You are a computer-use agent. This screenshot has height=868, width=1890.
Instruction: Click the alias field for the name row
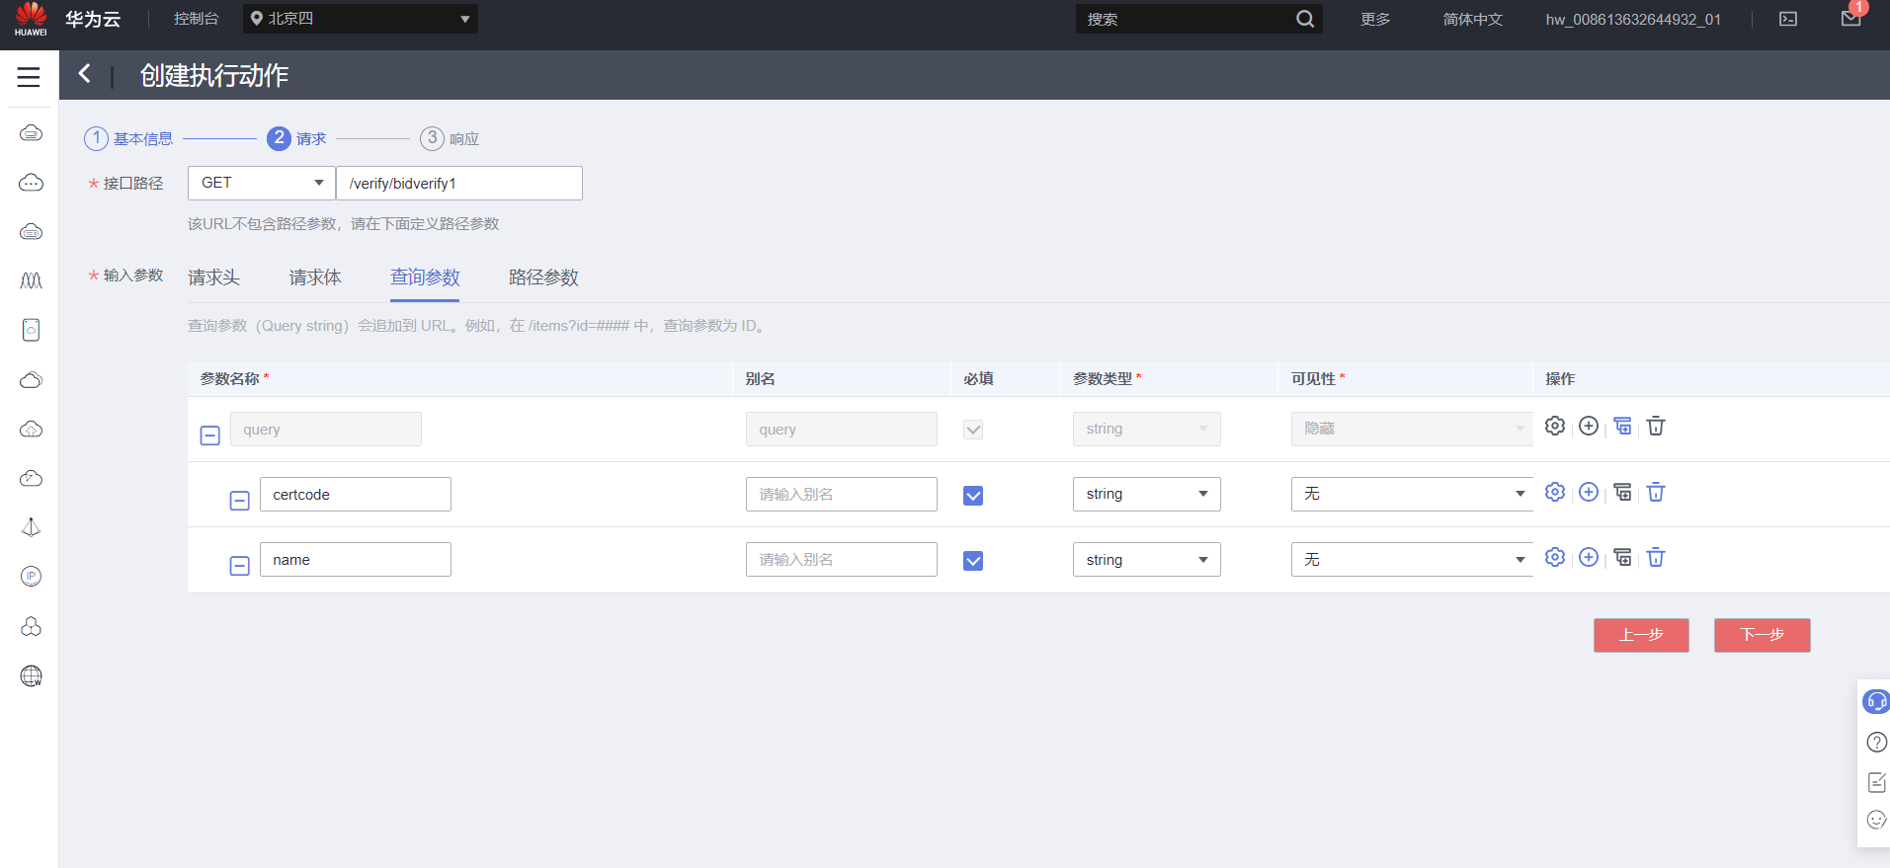[842, 560]
